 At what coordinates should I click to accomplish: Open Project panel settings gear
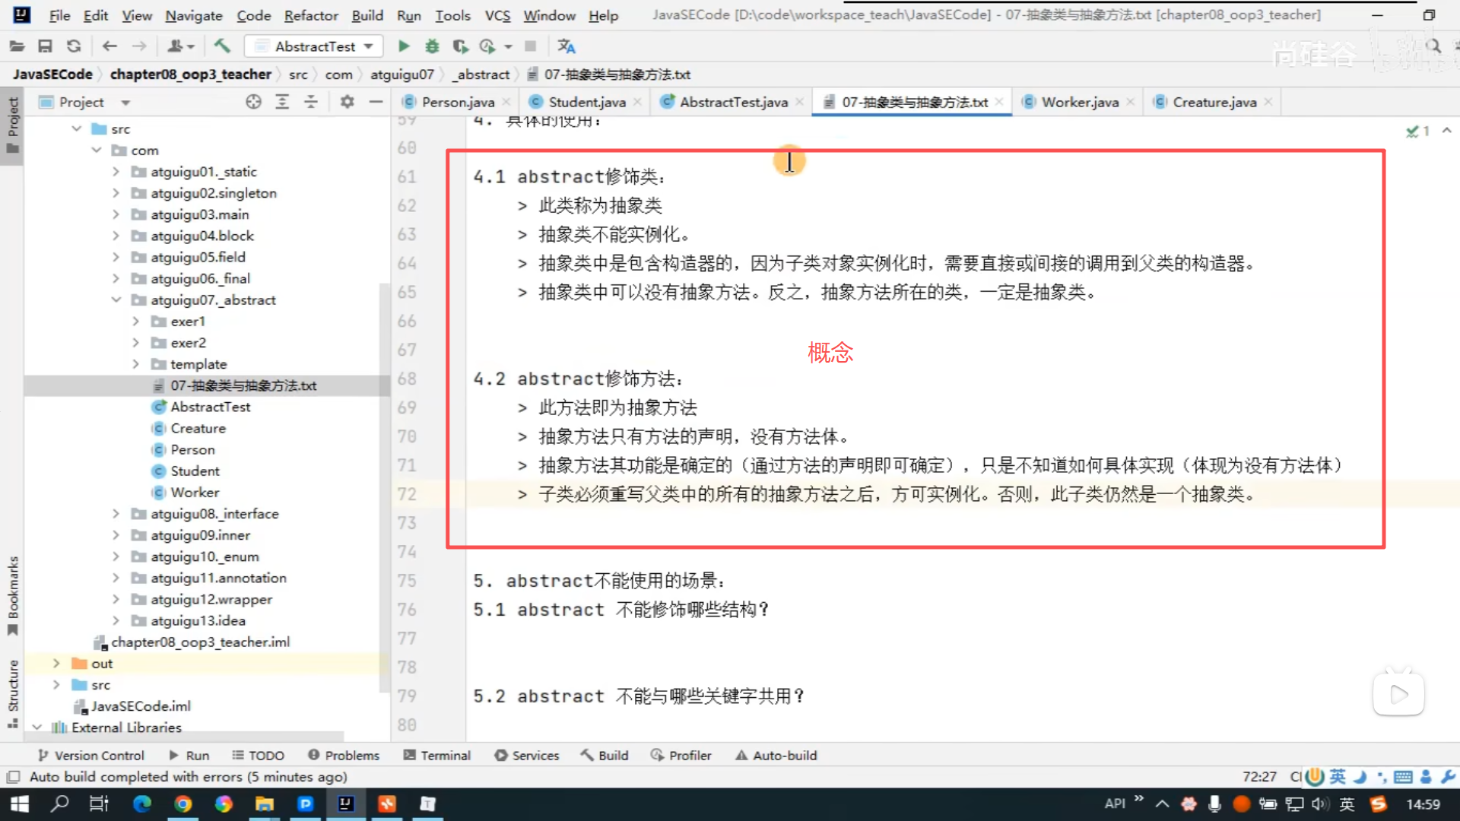tap(347, 102)
